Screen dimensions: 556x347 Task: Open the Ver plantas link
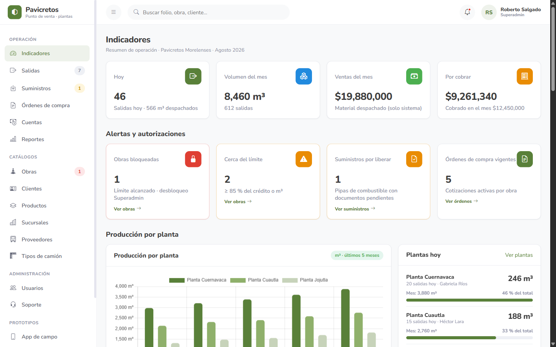click(x=519, y=255)
